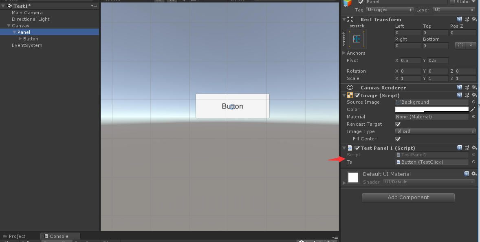Screen dimensions: 480x242
Task: Switch to the Console tab
Action: tap(60, 236)
